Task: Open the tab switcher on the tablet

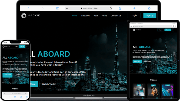Action: coord(174,26)
